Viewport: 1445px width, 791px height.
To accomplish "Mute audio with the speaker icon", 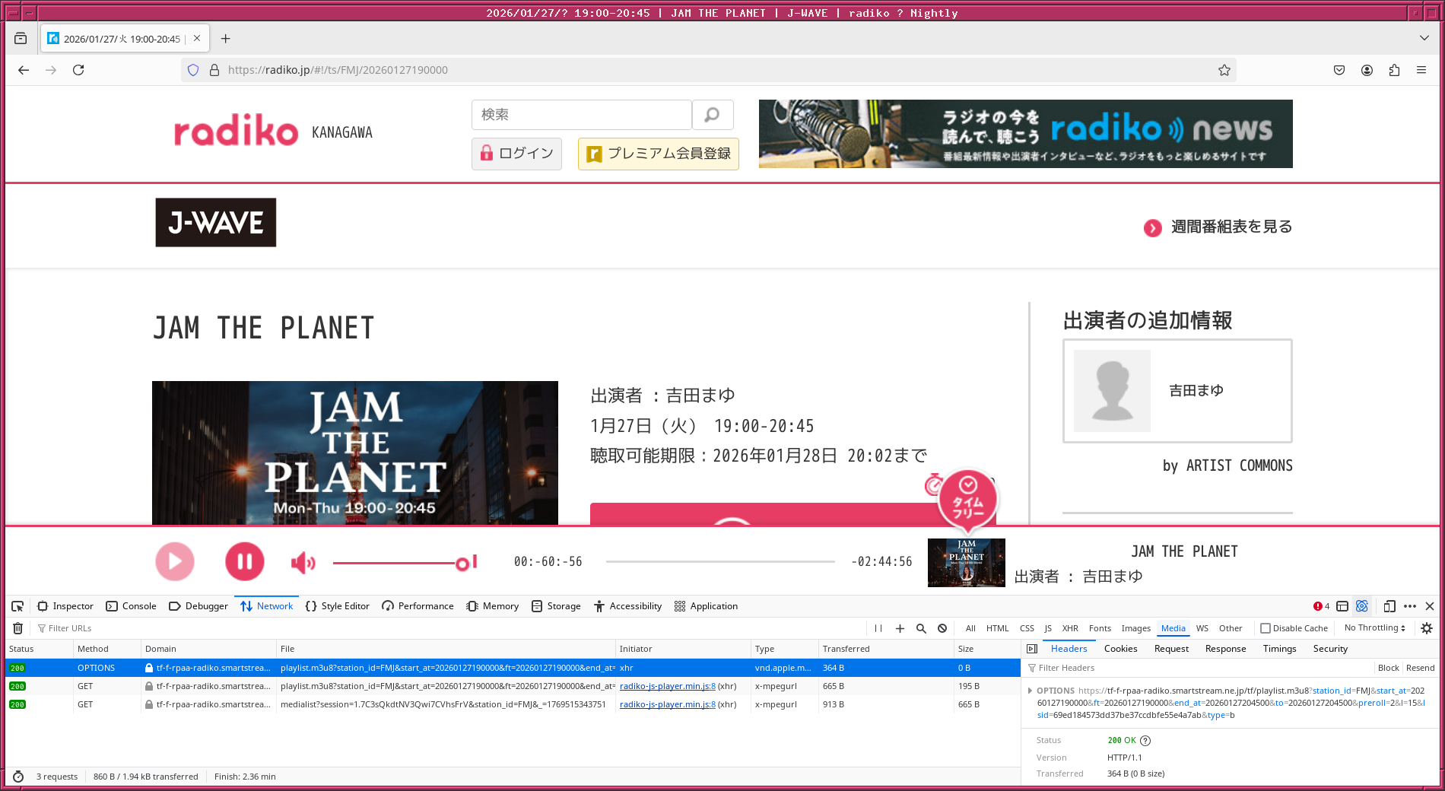I will tap(302, 562).
